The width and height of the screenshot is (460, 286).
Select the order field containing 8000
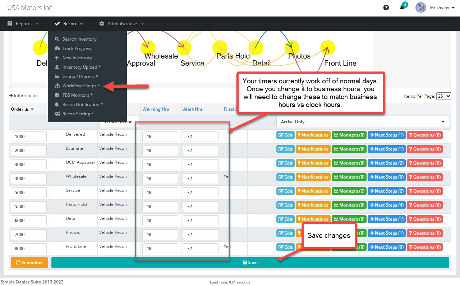(29, 249)
